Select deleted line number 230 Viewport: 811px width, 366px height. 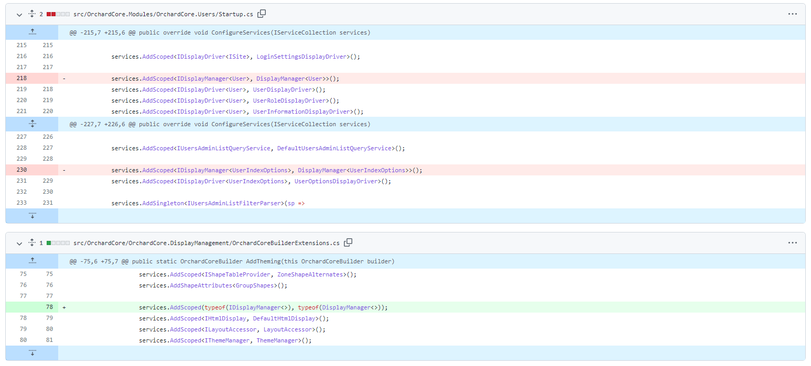pos(21,170)
